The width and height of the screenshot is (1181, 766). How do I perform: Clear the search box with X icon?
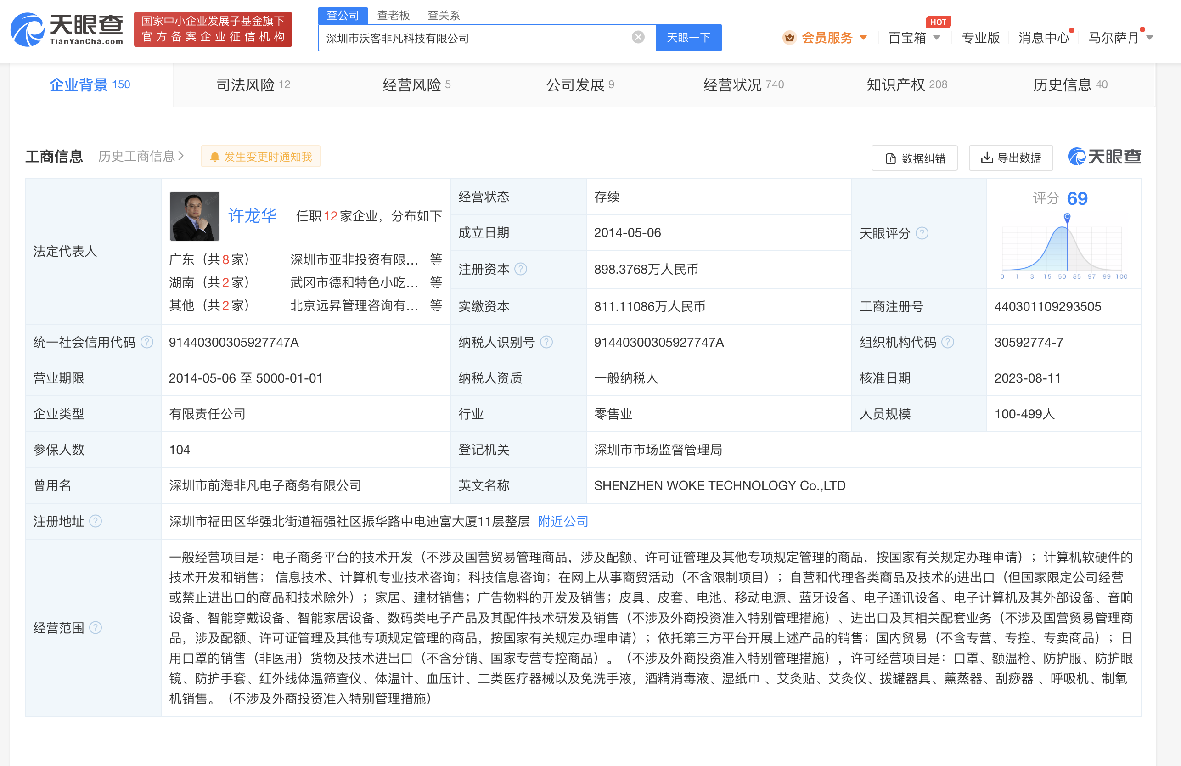click(x=638, y=37)
